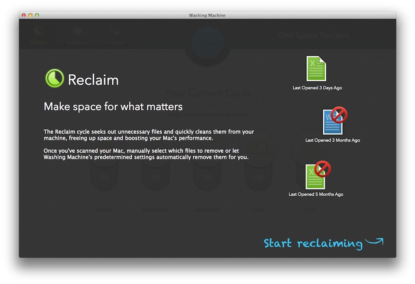Click the paragraph starting 'Once you've scanned'
The width and height of the screenshot is (415, 284).
(x=146, y=154)
